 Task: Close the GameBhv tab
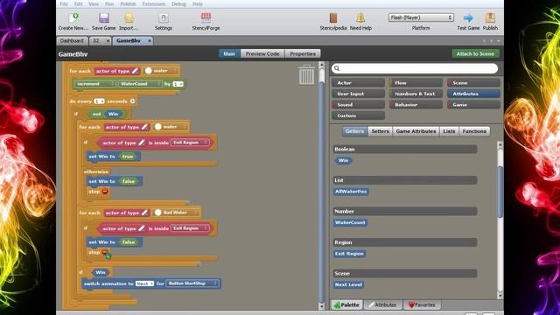150,41
